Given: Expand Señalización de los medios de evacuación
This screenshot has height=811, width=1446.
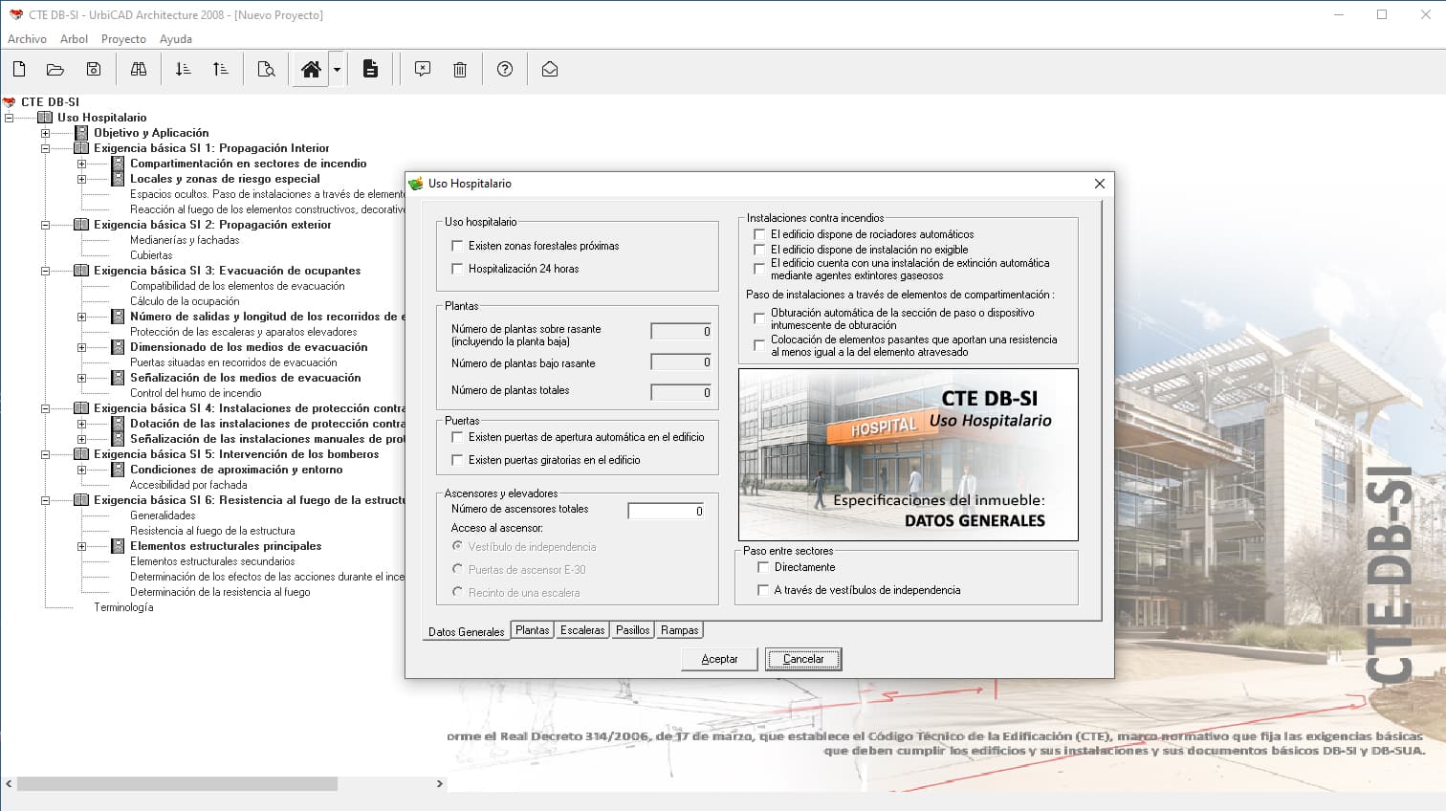Looking at the screenshot, I should pyautogui.click(x=81, y=378).
